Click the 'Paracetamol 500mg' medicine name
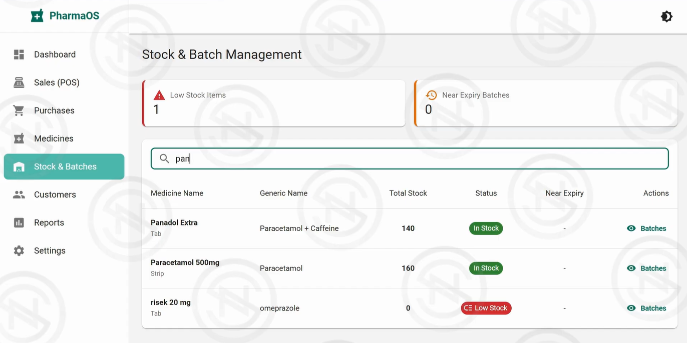This screenshot has width=687, height=343. [x=185, y=262]
